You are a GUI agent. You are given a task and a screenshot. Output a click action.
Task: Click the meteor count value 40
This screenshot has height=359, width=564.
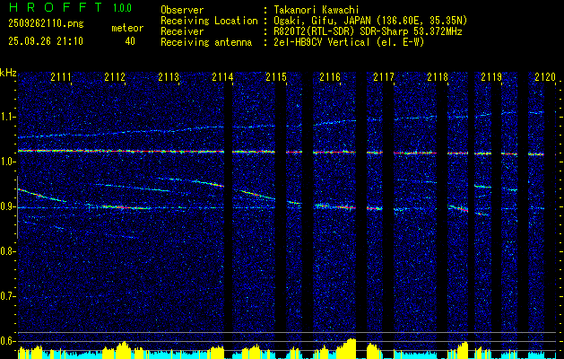point(130,41)
